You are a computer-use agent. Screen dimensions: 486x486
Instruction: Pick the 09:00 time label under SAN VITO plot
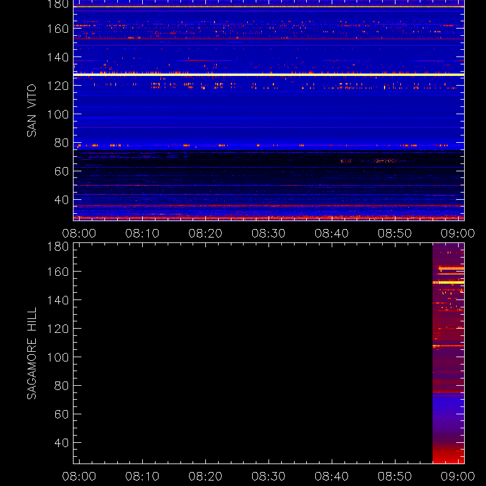tap(458, 233)
